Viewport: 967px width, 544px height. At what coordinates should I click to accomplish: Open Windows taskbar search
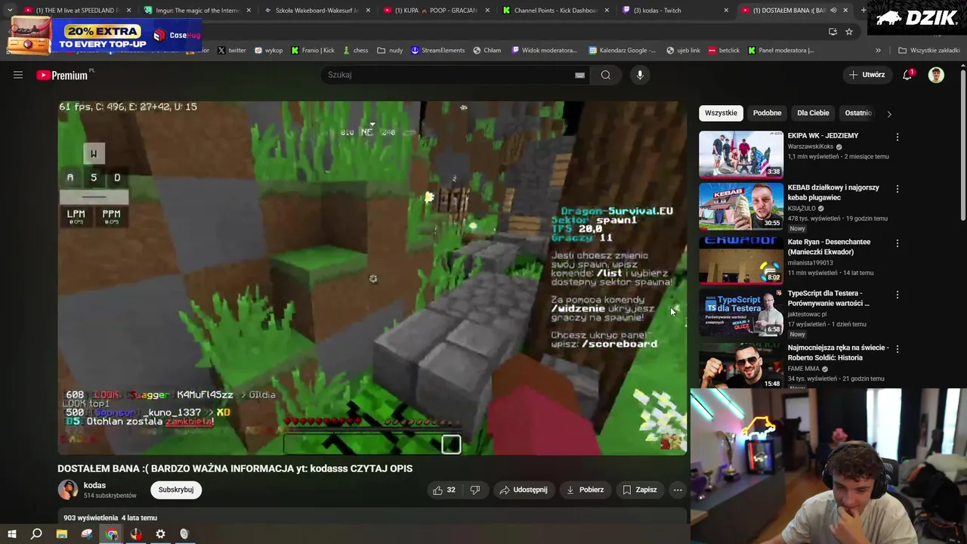[x=36, y=534]
